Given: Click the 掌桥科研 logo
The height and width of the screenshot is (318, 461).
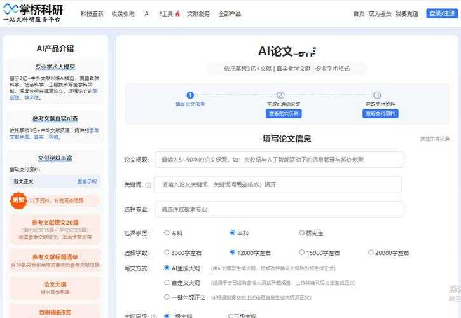Looking at the screenshot, I should tap(34, 13).
